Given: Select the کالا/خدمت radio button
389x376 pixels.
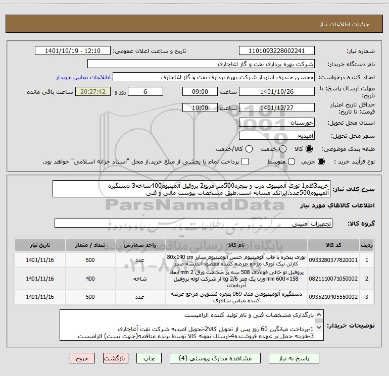Looking at the screenshot, I should tap(249, 149).
